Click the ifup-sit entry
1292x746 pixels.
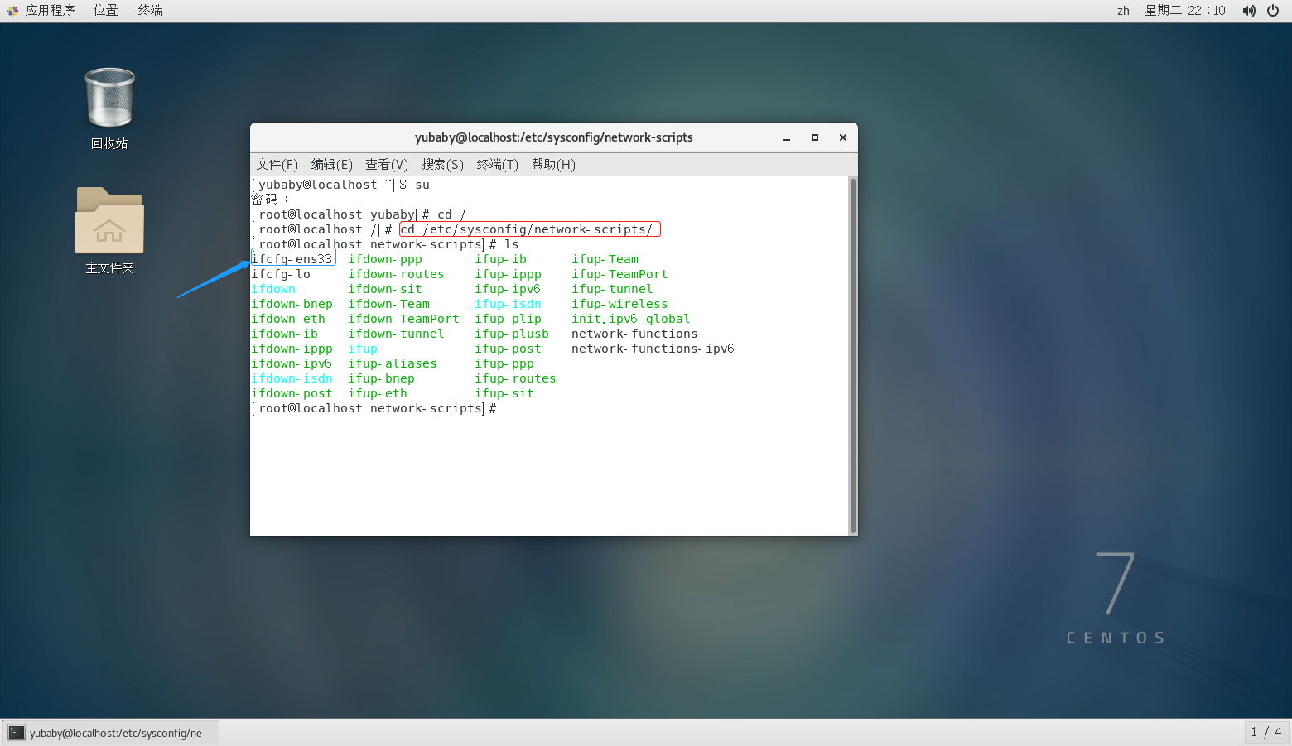click(x=504, y=393)
